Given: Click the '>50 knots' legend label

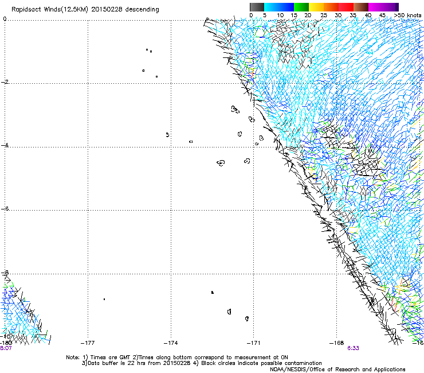Looking at the screenshot, I should 407,15.
